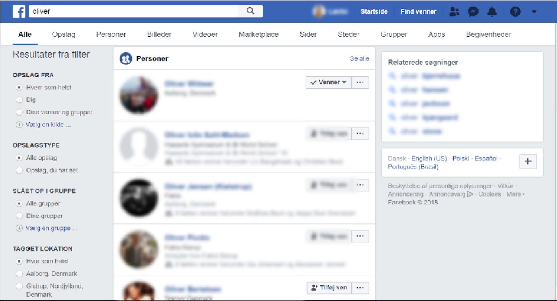Select Gistrup, Nordjylland location filter
The width and height of the screenshot is (557, 301).
click(x=19, y=286)
